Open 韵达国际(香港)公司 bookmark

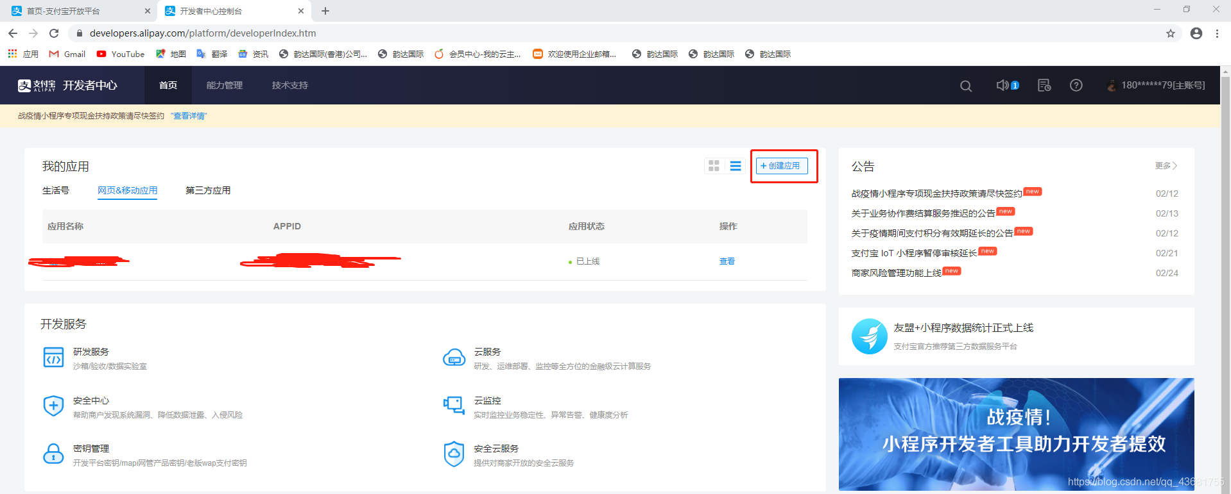[323, 54]
